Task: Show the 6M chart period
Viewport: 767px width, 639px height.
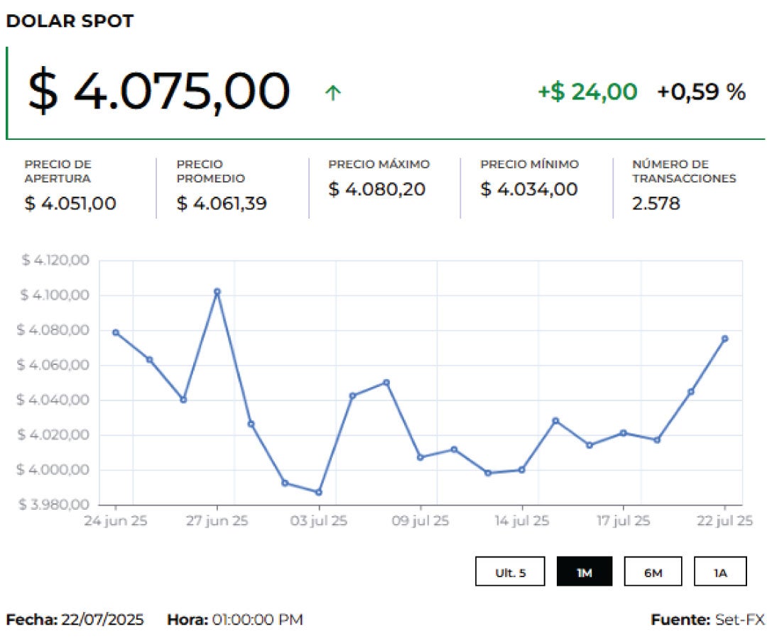Action: [653, 572]
